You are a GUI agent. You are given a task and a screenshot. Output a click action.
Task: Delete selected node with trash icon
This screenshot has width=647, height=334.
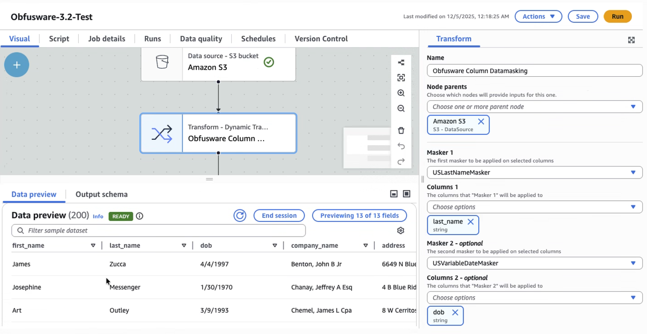click(401, 131)
